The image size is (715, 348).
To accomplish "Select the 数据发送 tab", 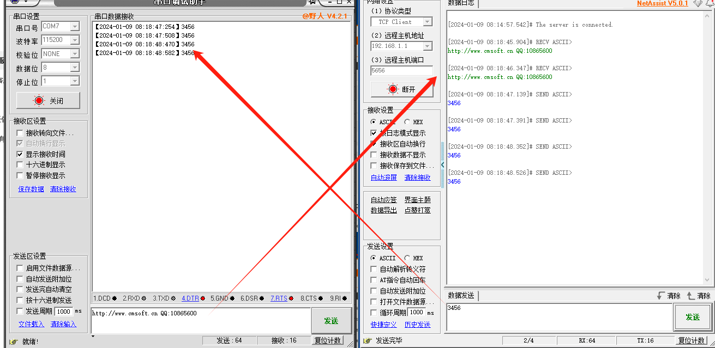I will tap(461, 296).
